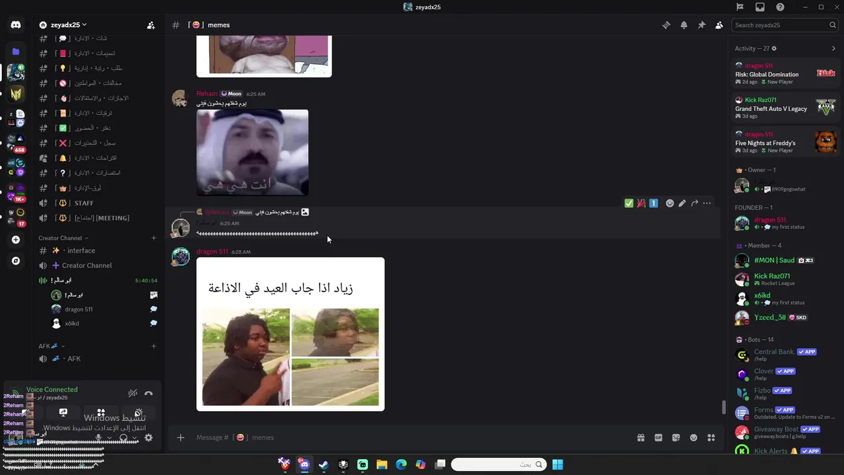Toggle headphone deafen in the user panel
844x475 pixels.
[123, 437]
